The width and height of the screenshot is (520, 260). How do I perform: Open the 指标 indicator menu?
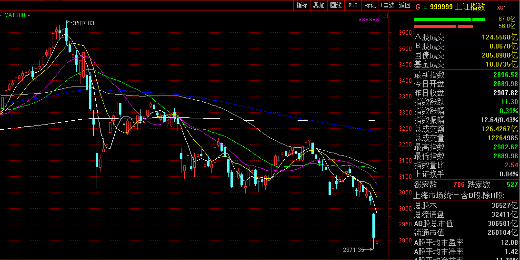[x=302, y=5]
